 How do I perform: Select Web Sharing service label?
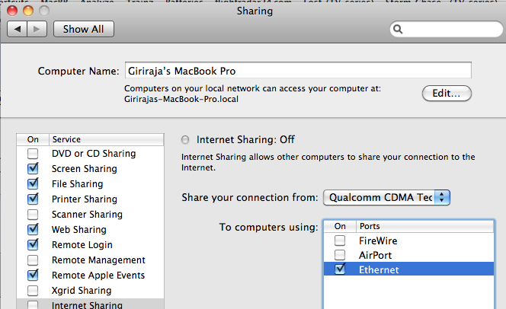79,229
